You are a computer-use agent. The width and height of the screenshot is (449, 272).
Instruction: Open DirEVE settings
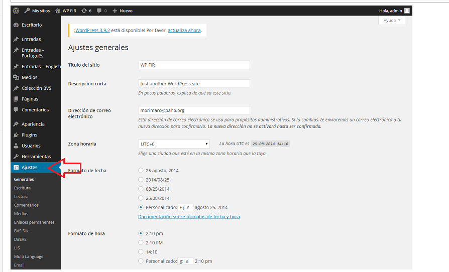tap(20, 239)
